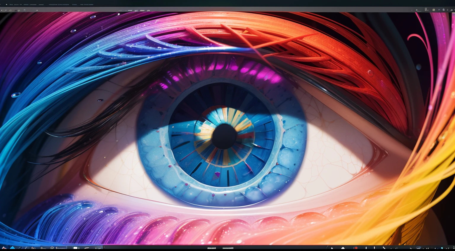Click the small red icon in bottom-right bar
455x251 pixels.
pyautogui.click(x=355, y=248)
